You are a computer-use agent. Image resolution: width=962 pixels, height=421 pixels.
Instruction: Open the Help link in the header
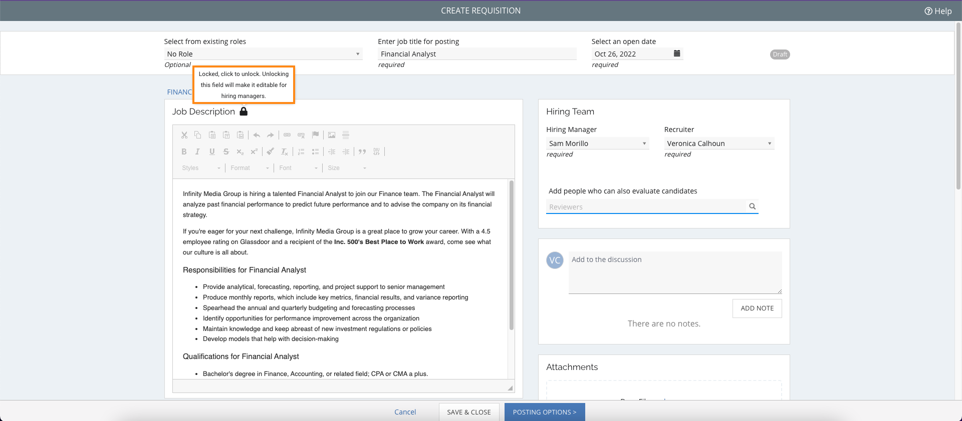tap(938, 11)
